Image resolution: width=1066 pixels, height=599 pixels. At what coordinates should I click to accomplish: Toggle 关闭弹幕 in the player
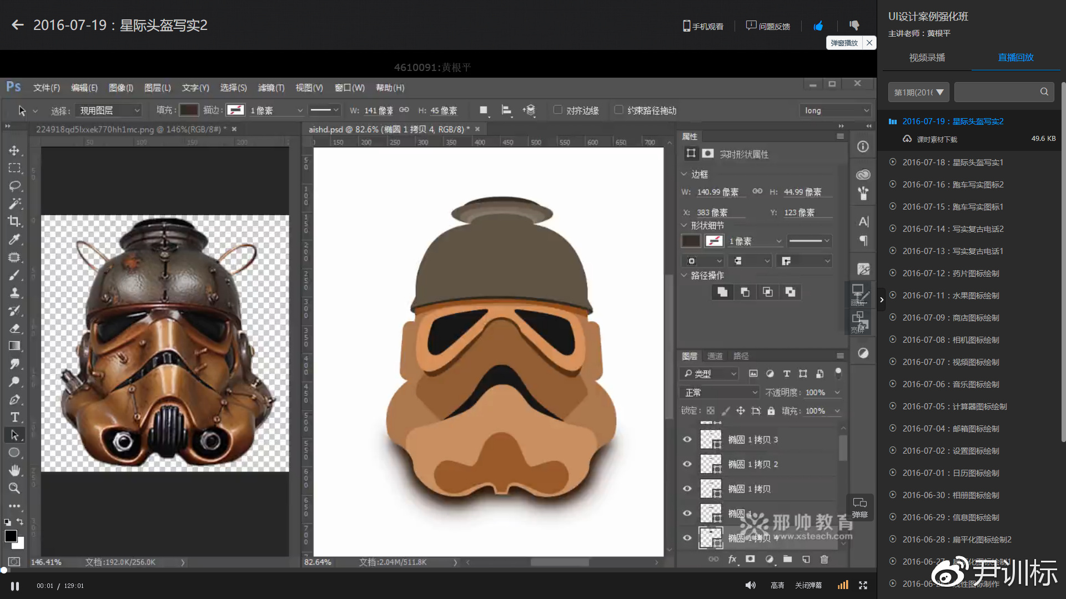point(808,585)
